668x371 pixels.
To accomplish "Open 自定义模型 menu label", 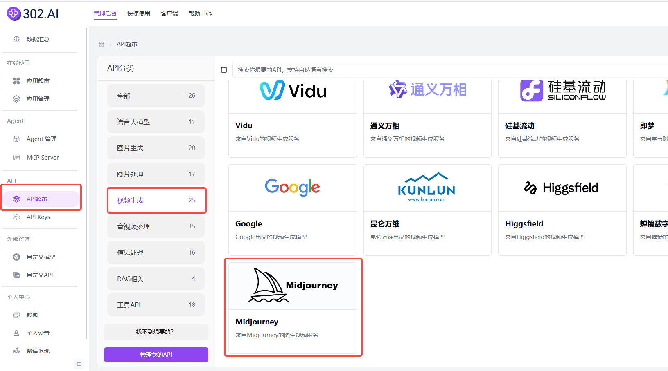I will point(41,257).
